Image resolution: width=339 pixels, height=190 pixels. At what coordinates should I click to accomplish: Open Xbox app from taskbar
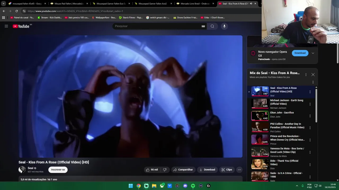pos(162,186)
